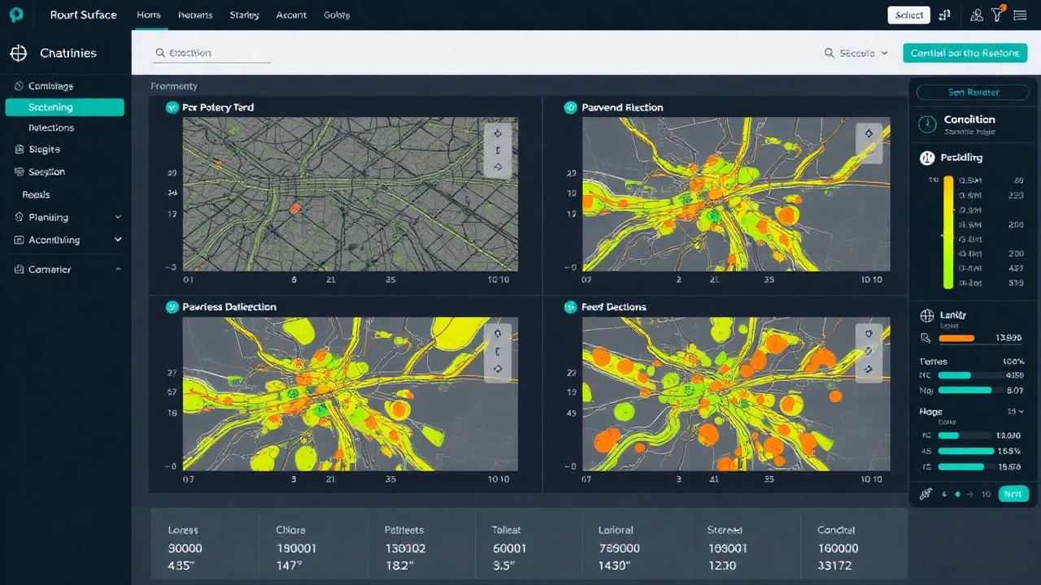Viewport: 1041px width, 585px height.
Task: Click the teal pagination dot in right panel
Action: pyautogui.click(x=958, y=494)
